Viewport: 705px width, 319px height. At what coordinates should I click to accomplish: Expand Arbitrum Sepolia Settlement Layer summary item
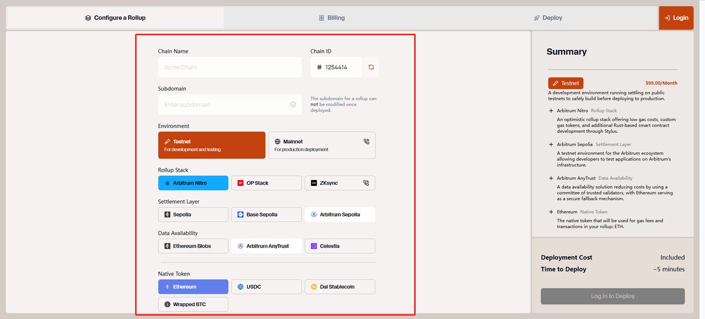click(551, 144)
